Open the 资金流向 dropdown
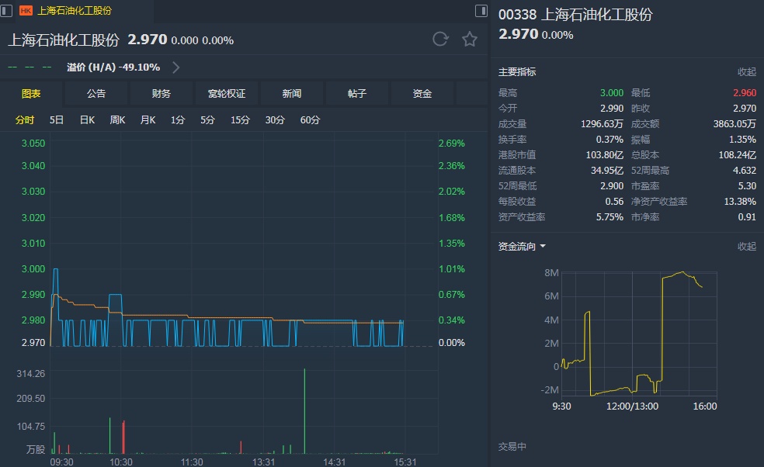 click(522, 247)
